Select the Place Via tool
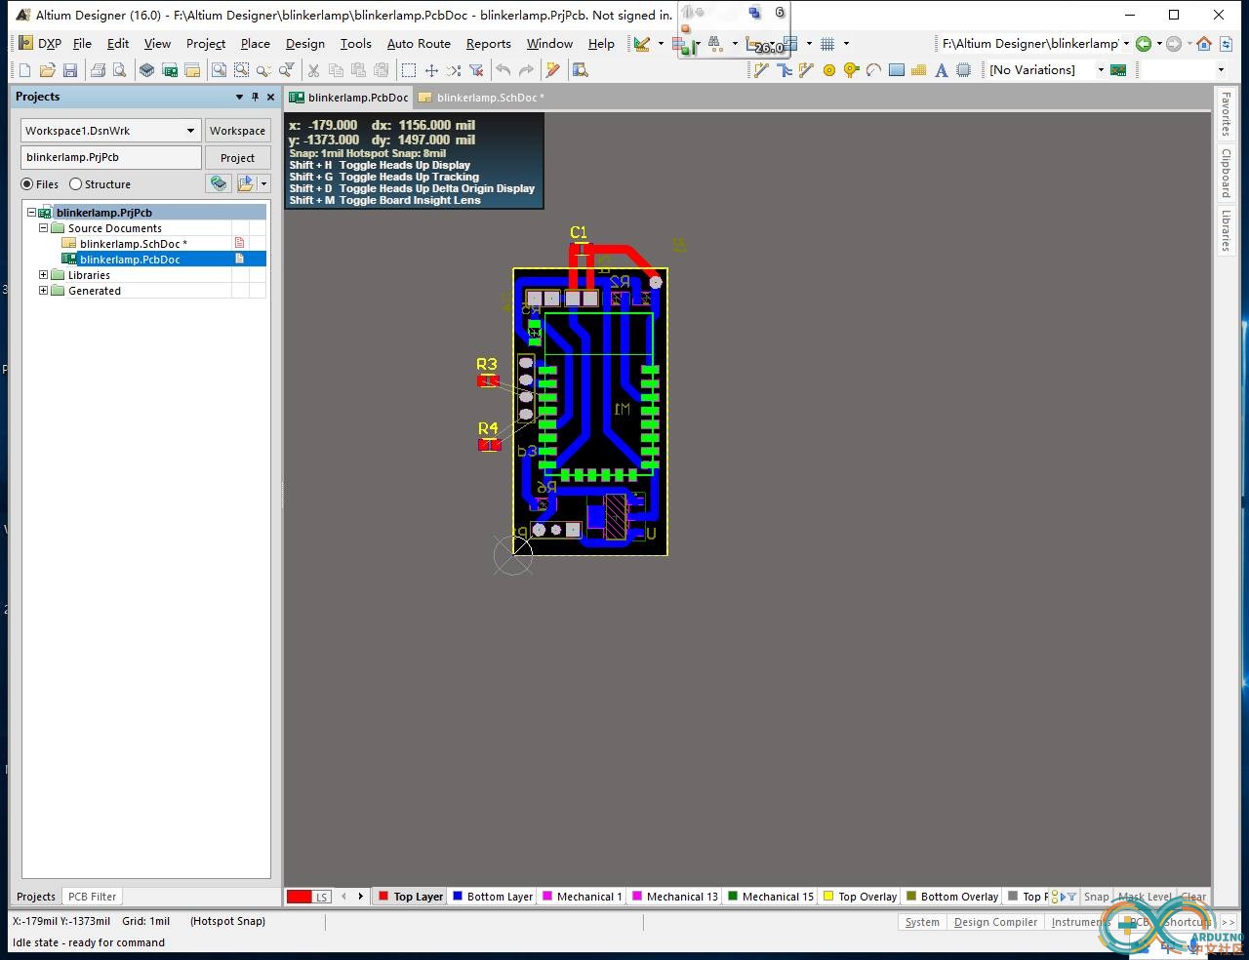This screenshot has width=1249, height=960. point(852,70)
